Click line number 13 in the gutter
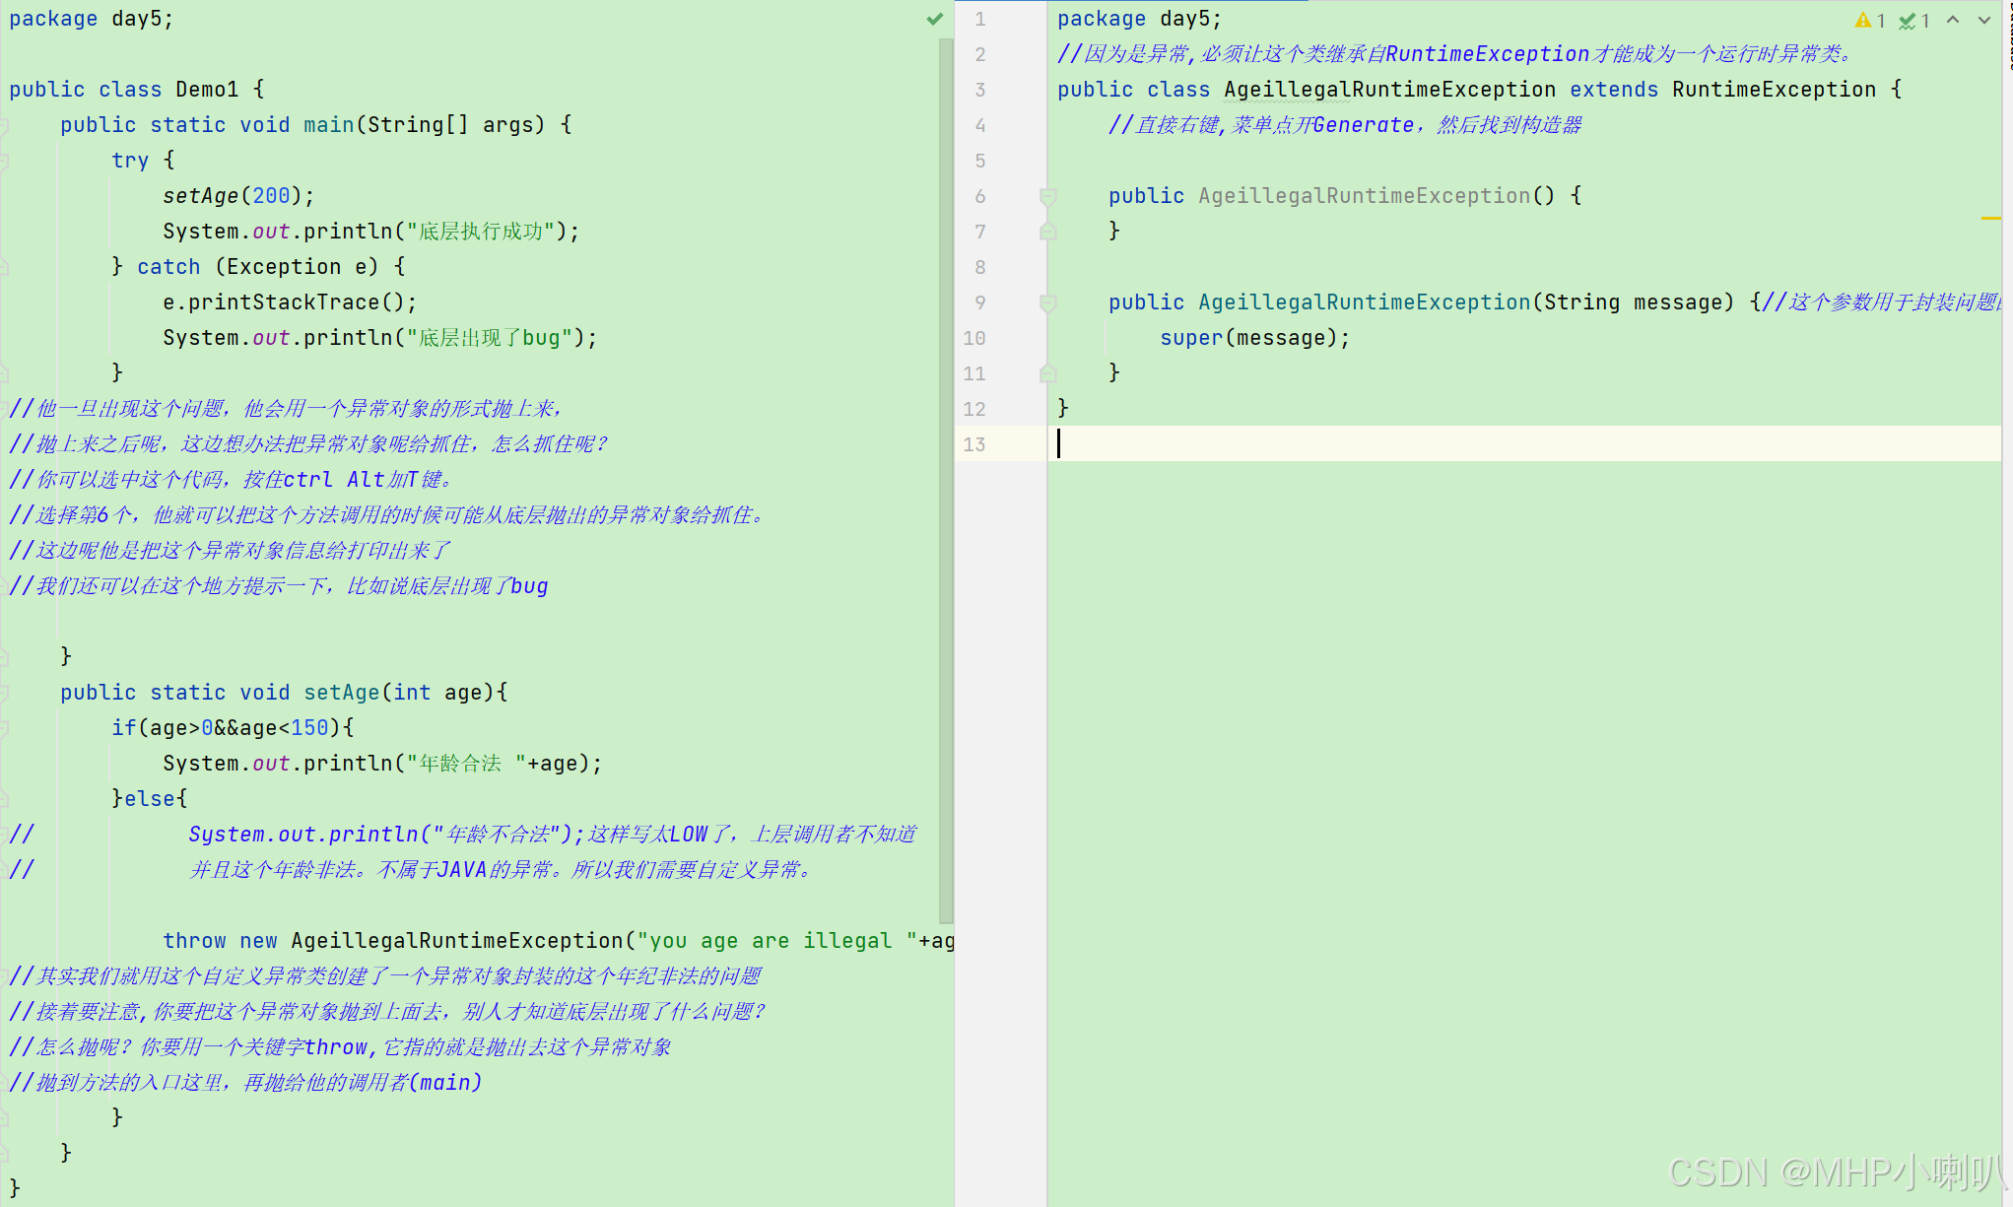This screenshot has width=2013, height=1207. (974, 444)
